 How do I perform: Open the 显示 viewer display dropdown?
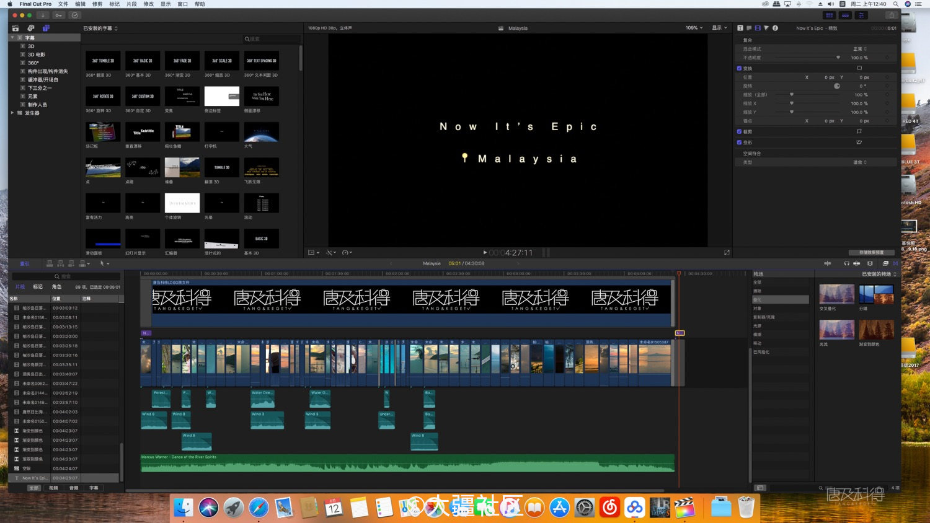(719, 28)
